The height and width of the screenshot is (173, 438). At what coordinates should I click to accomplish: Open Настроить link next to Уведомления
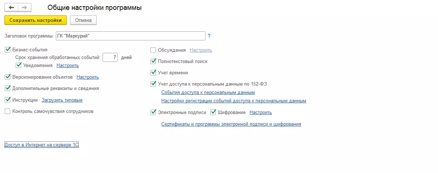(x=68, y=66)
